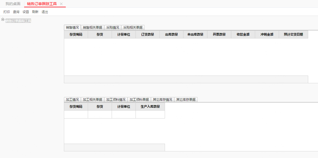Click the 订货数量 column header

click(147, 34)
